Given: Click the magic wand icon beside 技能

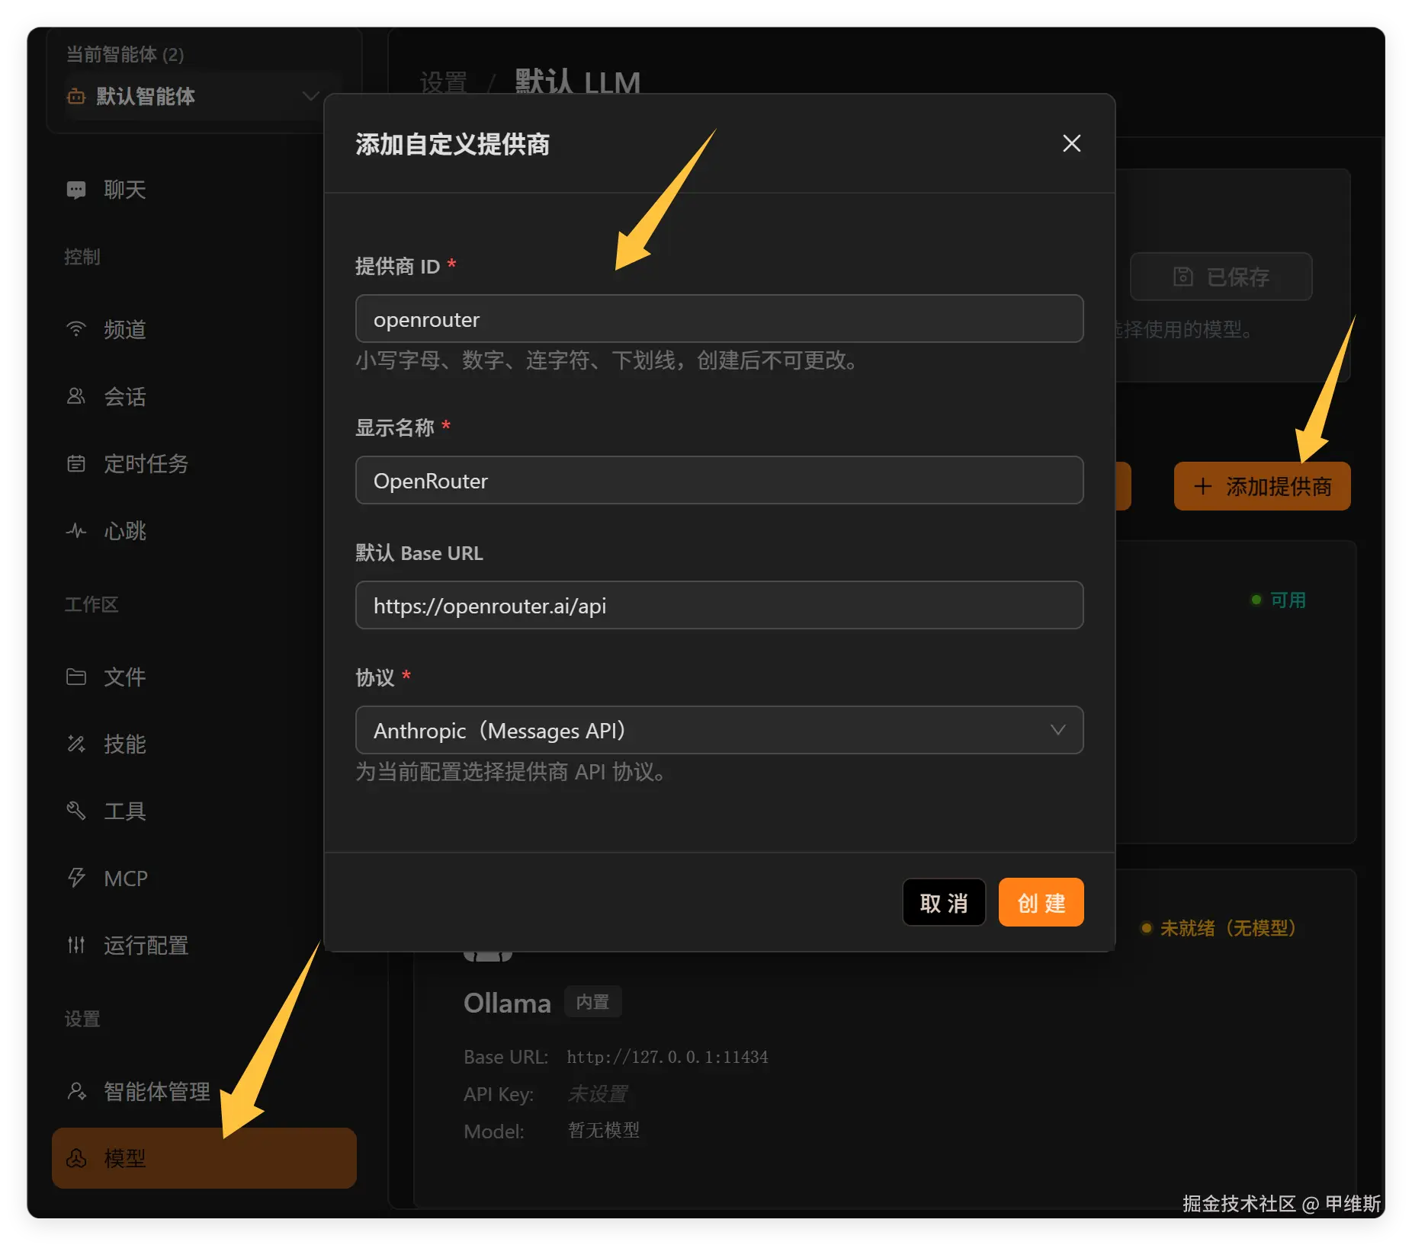Looking at the screenshot, I should click(x=76, y=744).
